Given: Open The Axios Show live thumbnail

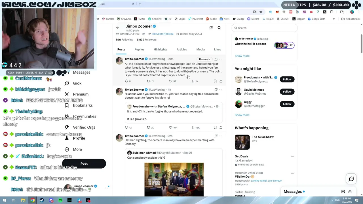Looking at the screenshot, I should [242, 142].
